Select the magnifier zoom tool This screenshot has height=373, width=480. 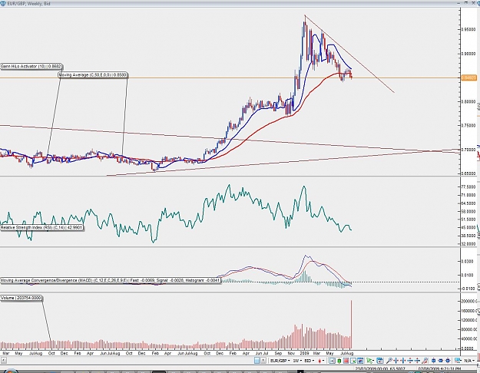coord(389,361)
